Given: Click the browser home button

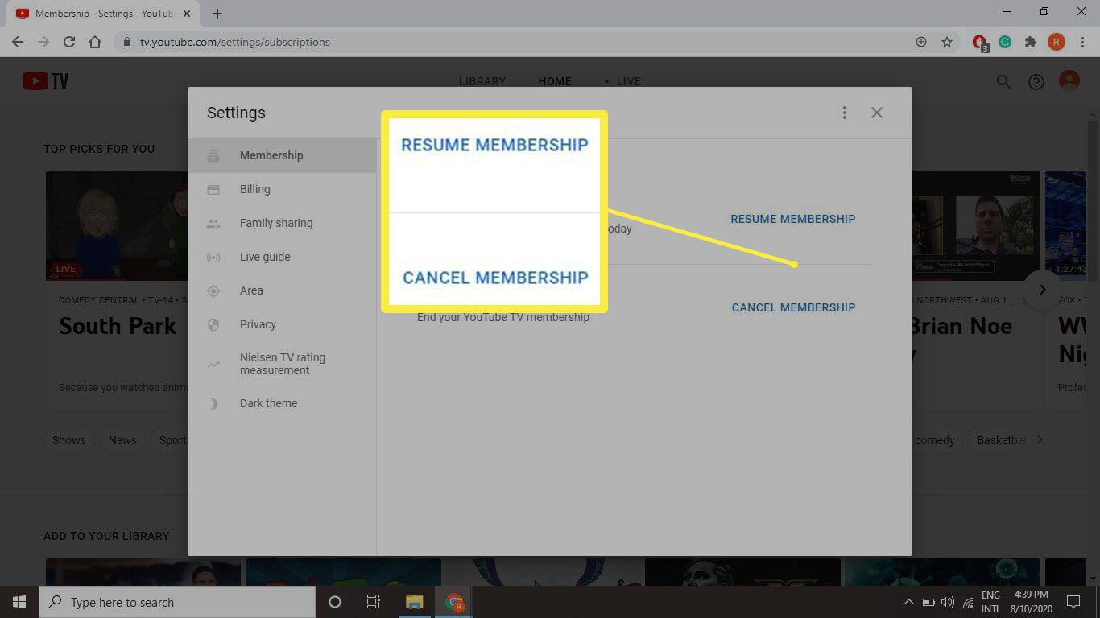Looking at the screenshot, I should (95, 42).
